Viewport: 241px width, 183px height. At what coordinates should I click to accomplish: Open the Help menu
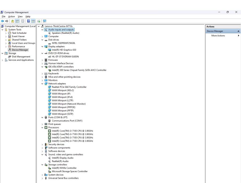point(28,16)
